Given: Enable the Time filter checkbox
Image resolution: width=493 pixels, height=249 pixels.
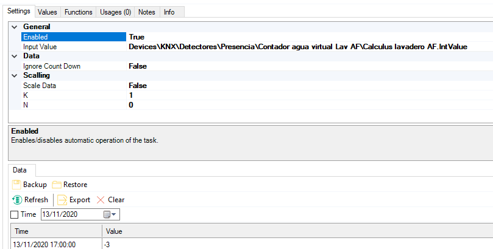Looking at the screenshot, I should tap(15, 214).
